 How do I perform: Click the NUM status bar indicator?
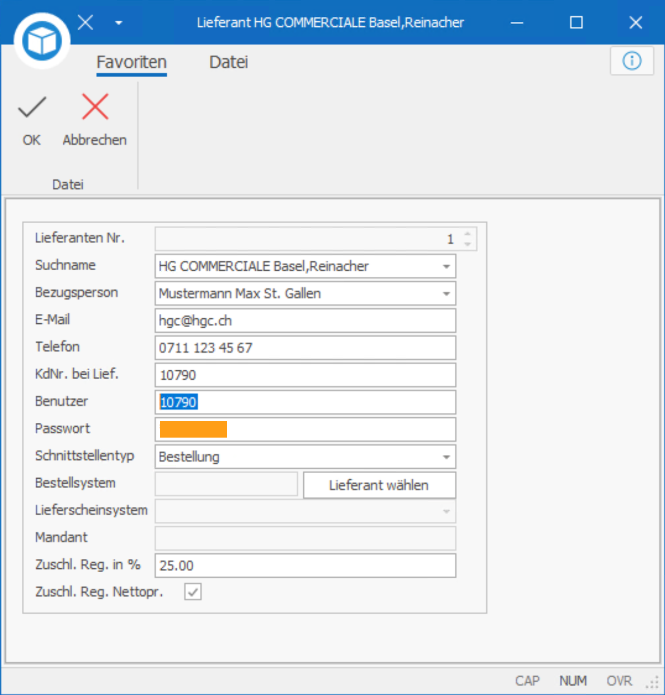click(573, 681)
